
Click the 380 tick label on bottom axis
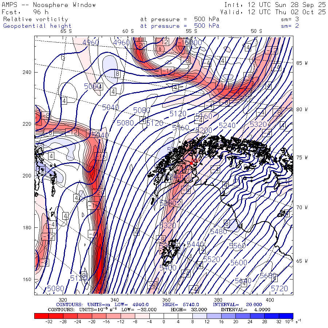pyautogui.click(x=218, y=300)
